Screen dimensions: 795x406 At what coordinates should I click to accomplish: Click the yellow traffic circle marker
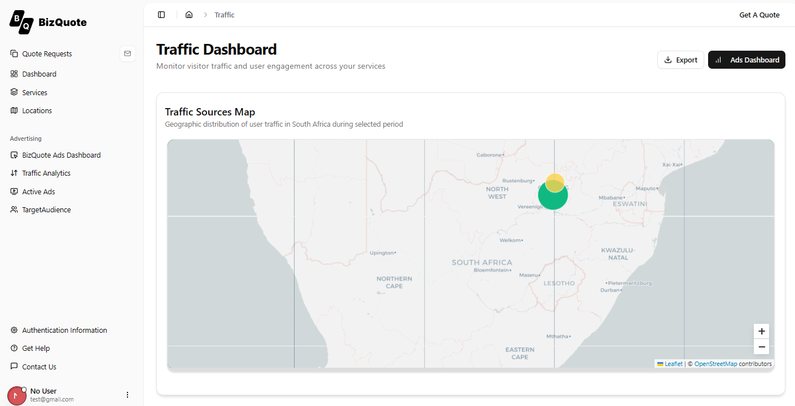555,181
